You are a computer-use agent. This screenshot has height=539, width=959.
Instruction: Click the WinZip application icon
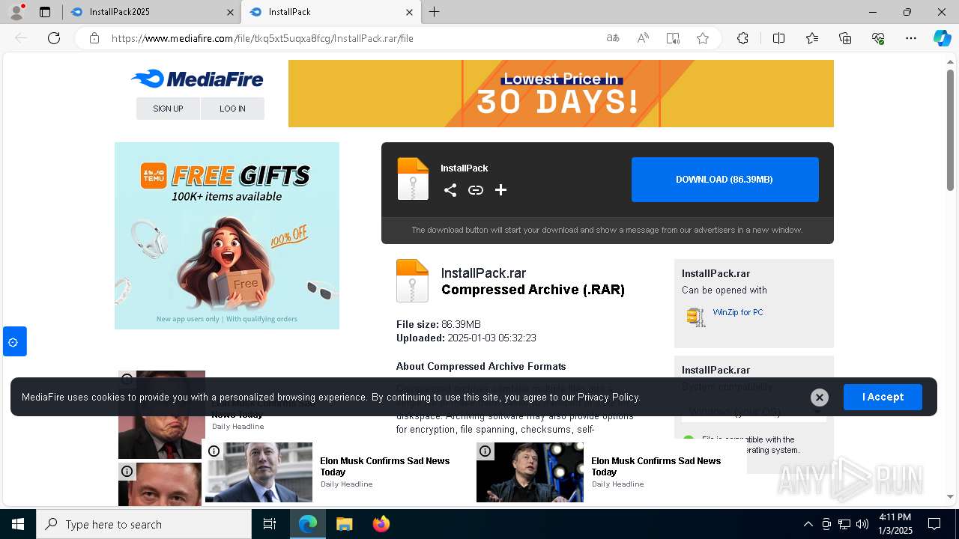[x=696, y=317]
